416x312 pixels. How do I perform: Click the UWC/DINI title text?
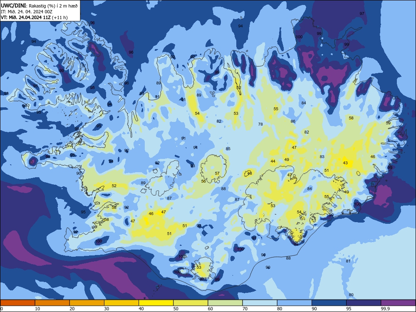(14, 5)
